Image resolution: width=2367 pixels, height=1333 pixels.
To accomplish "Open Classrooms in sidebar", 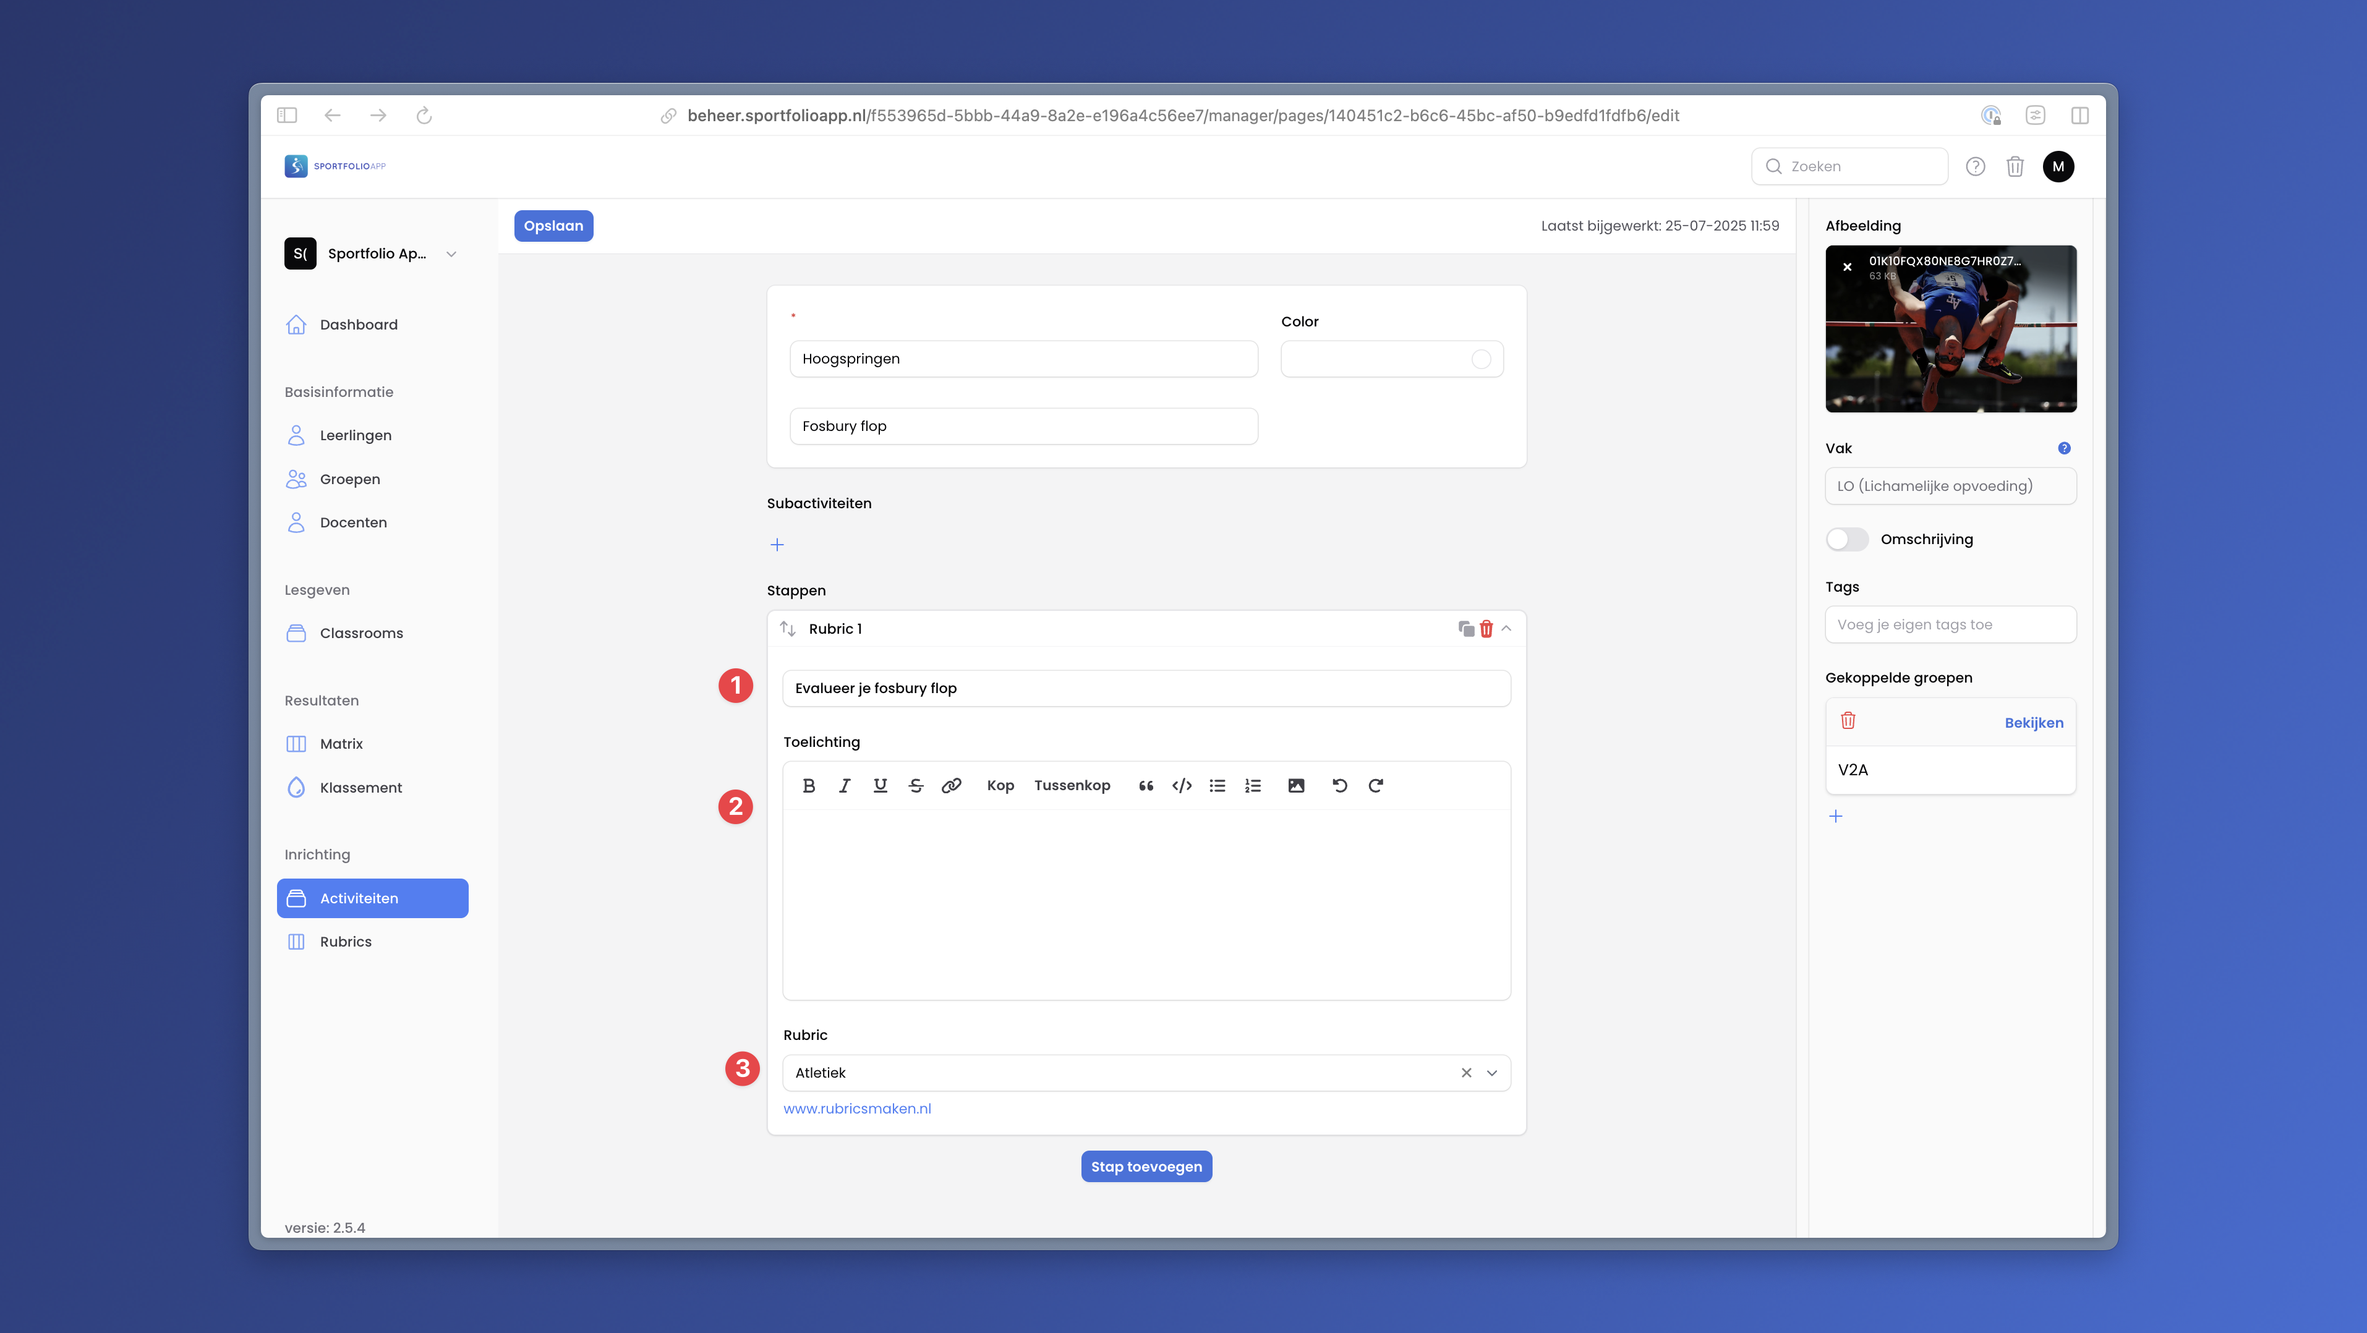I will pyautogui.click(x=361, y=633).
